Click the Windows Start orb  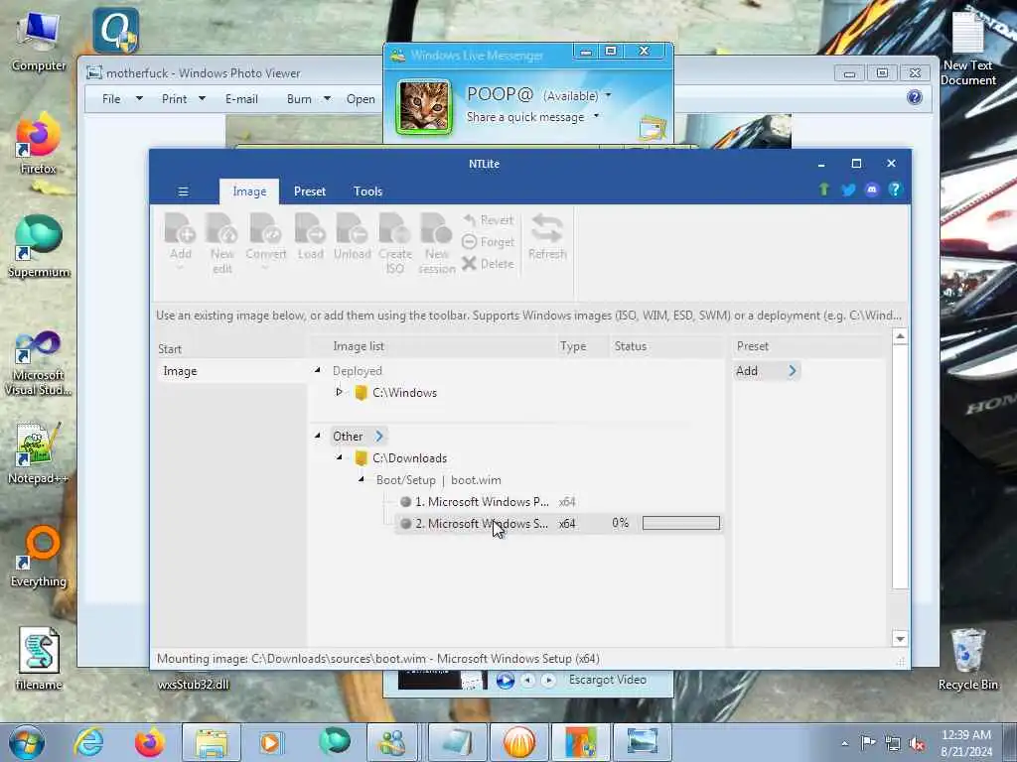click(27, 742)
